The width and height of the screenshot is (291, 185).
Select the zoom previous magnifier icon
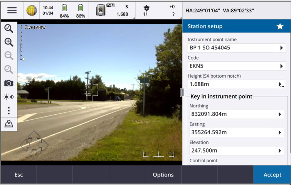9,70
